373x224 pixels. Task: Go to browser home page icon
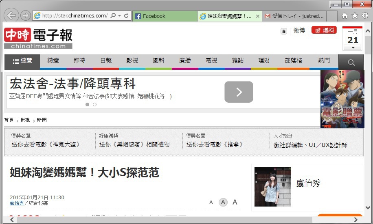pyautogui.click(x=345, y=15)
